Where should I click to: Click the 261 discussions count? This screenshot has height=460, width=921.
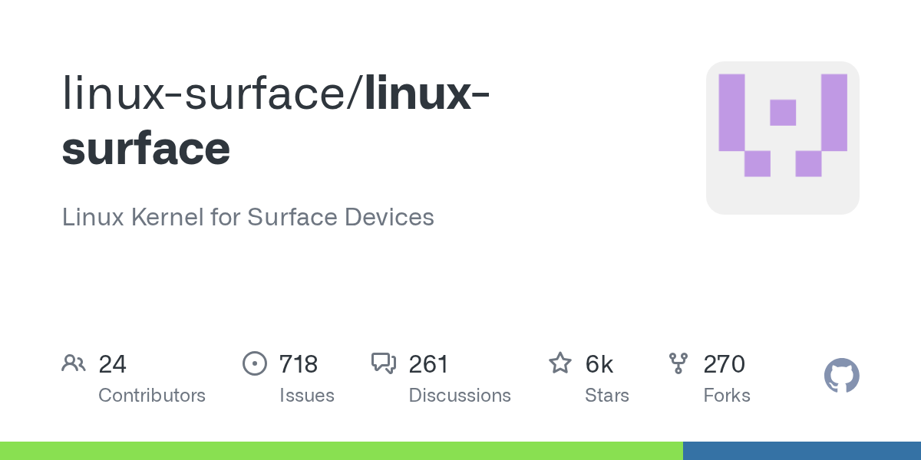(x=428, y=364)
